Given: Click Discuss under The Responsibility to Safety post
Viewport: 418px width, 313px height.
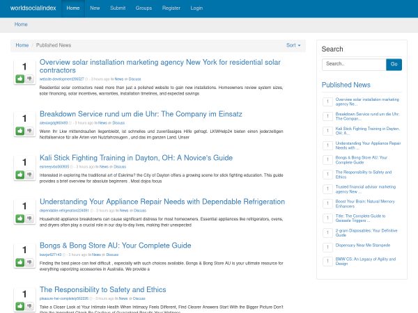Looking at the screenshot, I should tap(139, 298).
